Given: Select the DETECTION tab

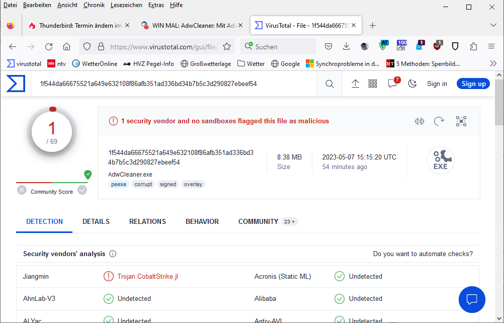Looking at the screenshot, I should (x=44, y=222).
